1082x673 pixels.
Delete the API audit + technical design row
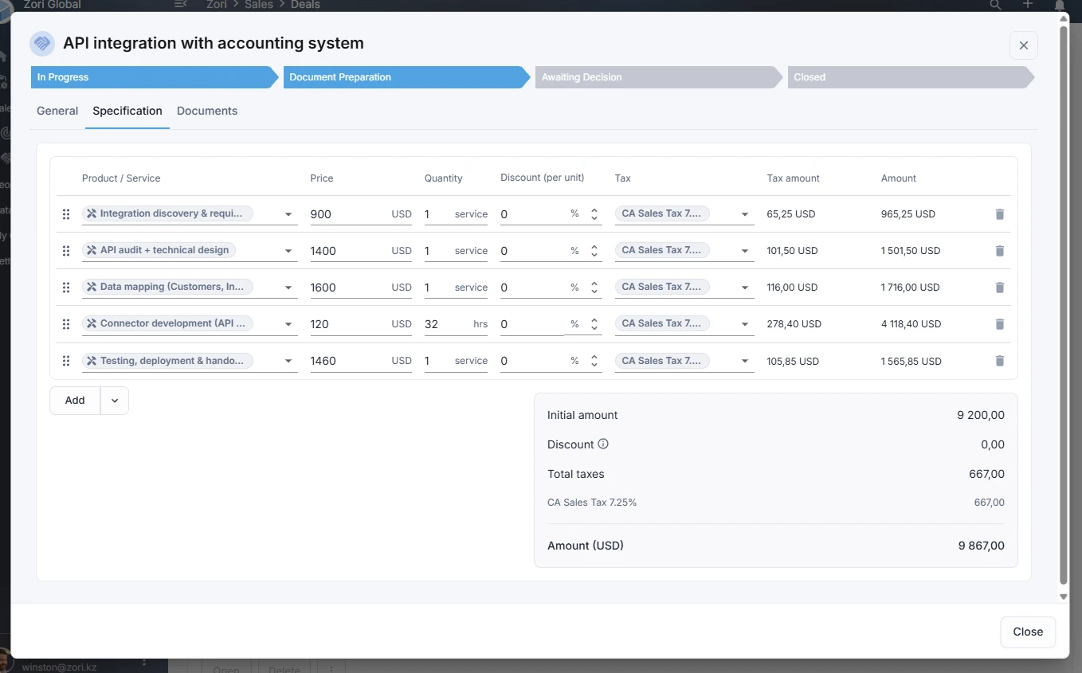coord(1000,251)
